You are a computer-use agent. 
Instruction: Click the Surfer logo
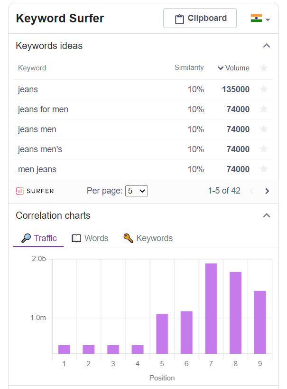point(35,191)
